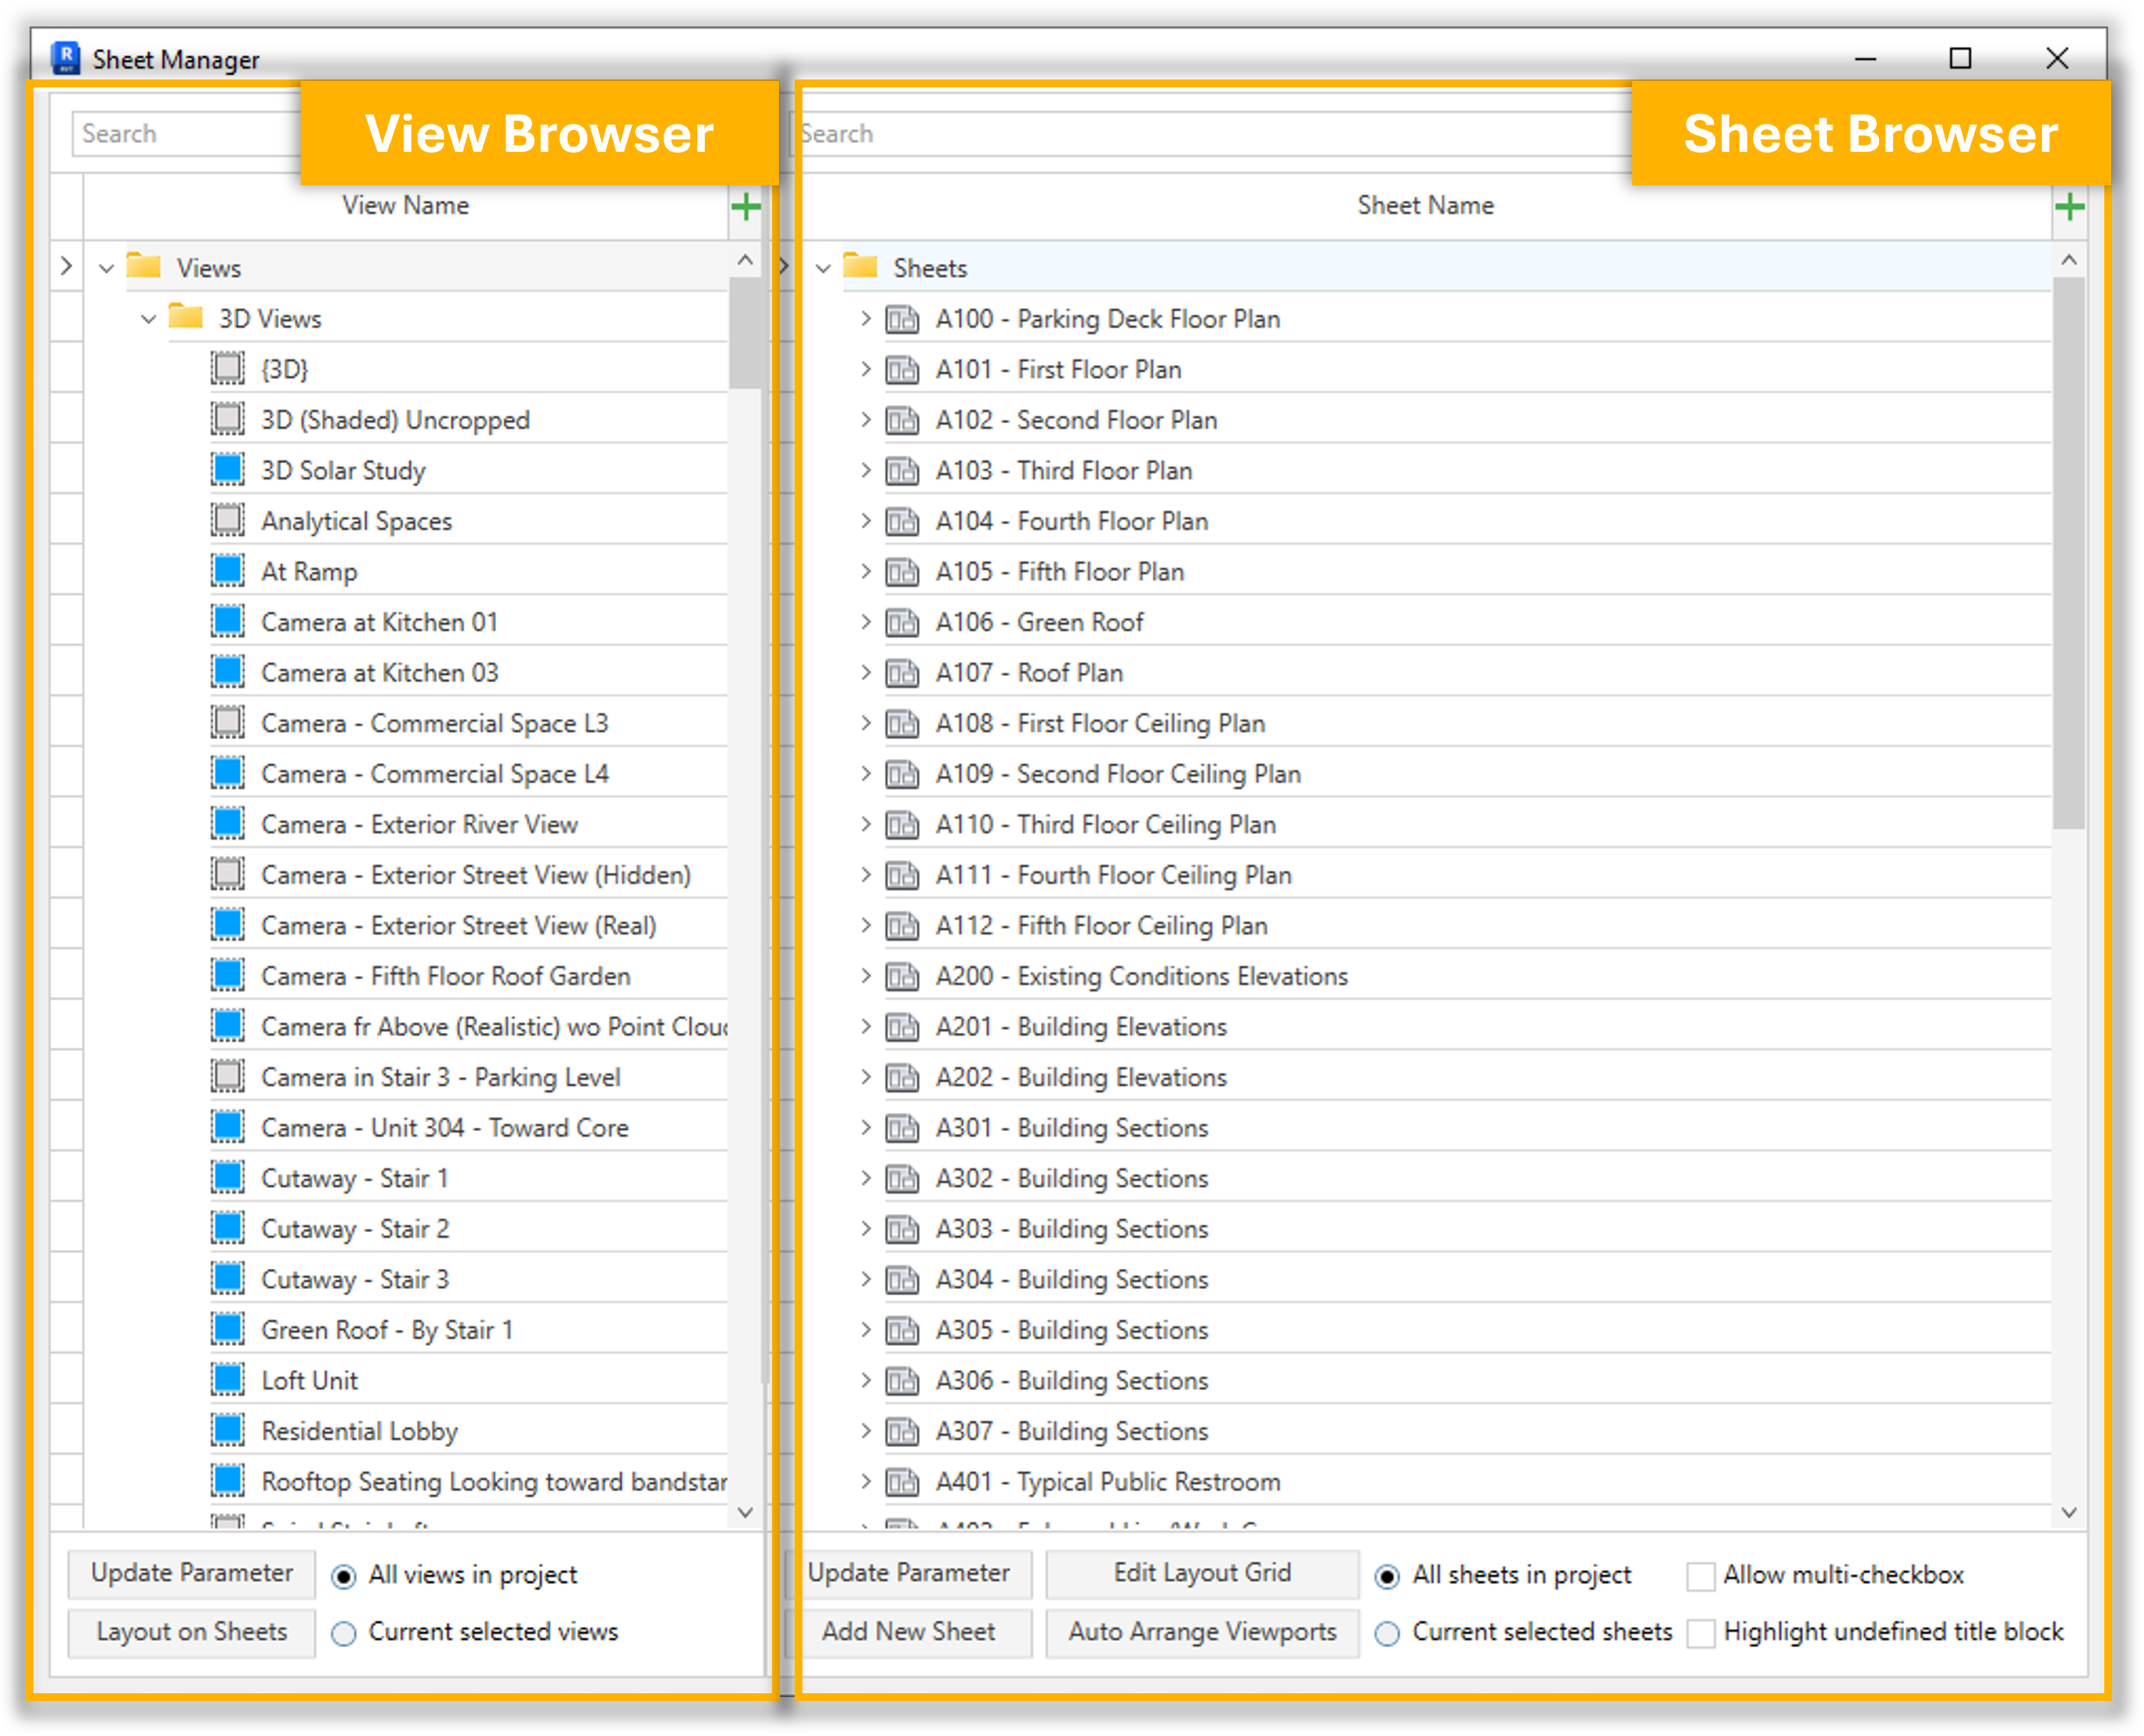Click the blue view icon beside 3D Solar Study
The width and height of the screenshot is (2144, 1736).
(x=228, y=469)
